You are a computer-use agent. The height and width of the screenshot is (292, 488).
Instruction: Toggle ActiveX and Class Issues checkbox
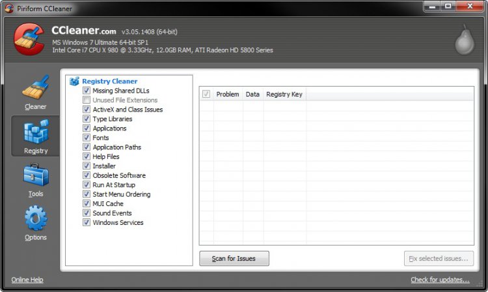click(x=87, y=109)
